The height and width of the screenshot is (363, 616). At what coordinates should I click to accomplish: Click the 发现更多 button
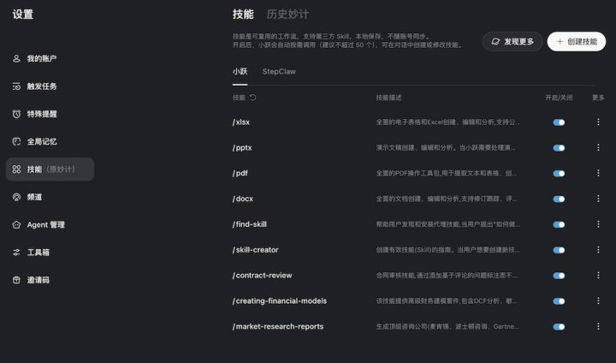point(512,41)
